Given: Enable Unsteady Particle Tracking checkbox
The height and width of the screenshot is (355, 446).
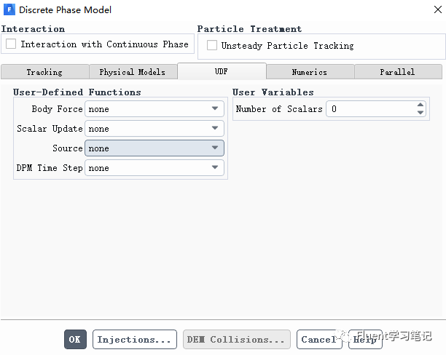Looking at the screenshot, I should click(212, 45).
